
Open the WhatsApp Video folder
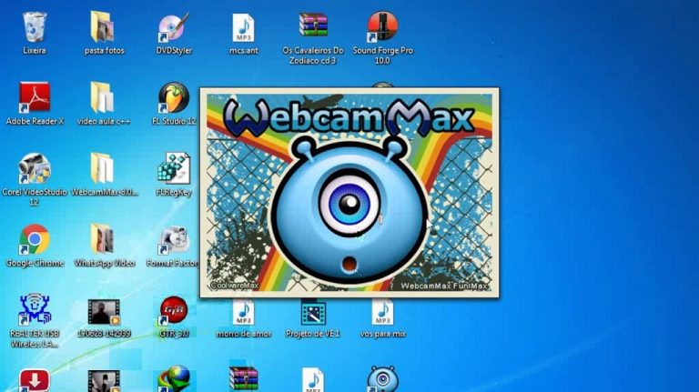pyautogui.click(x=103, y=240)
